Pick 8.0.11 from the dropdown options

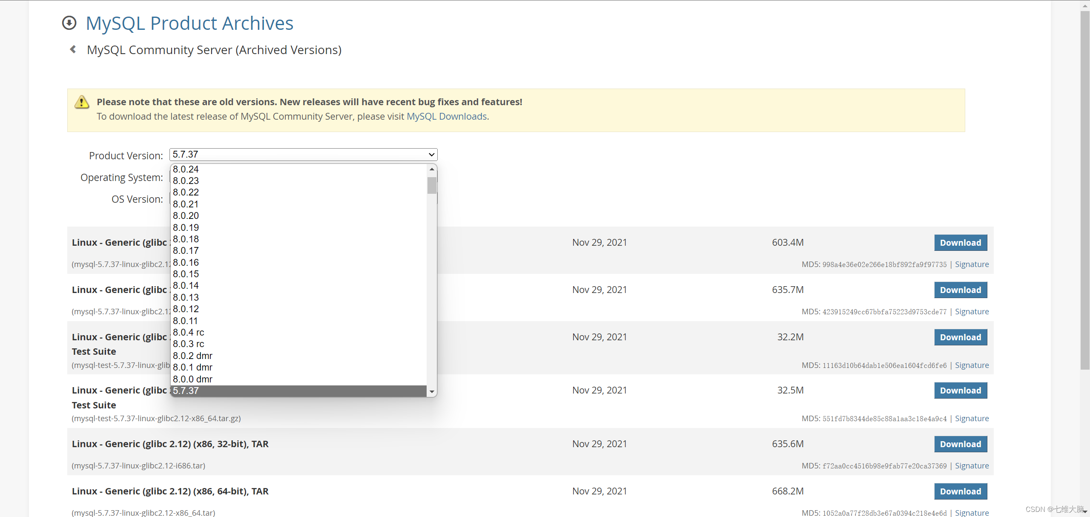pyautogui.click(x=185, y=321)
